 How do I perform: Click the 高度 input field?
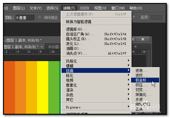point(156,18)
